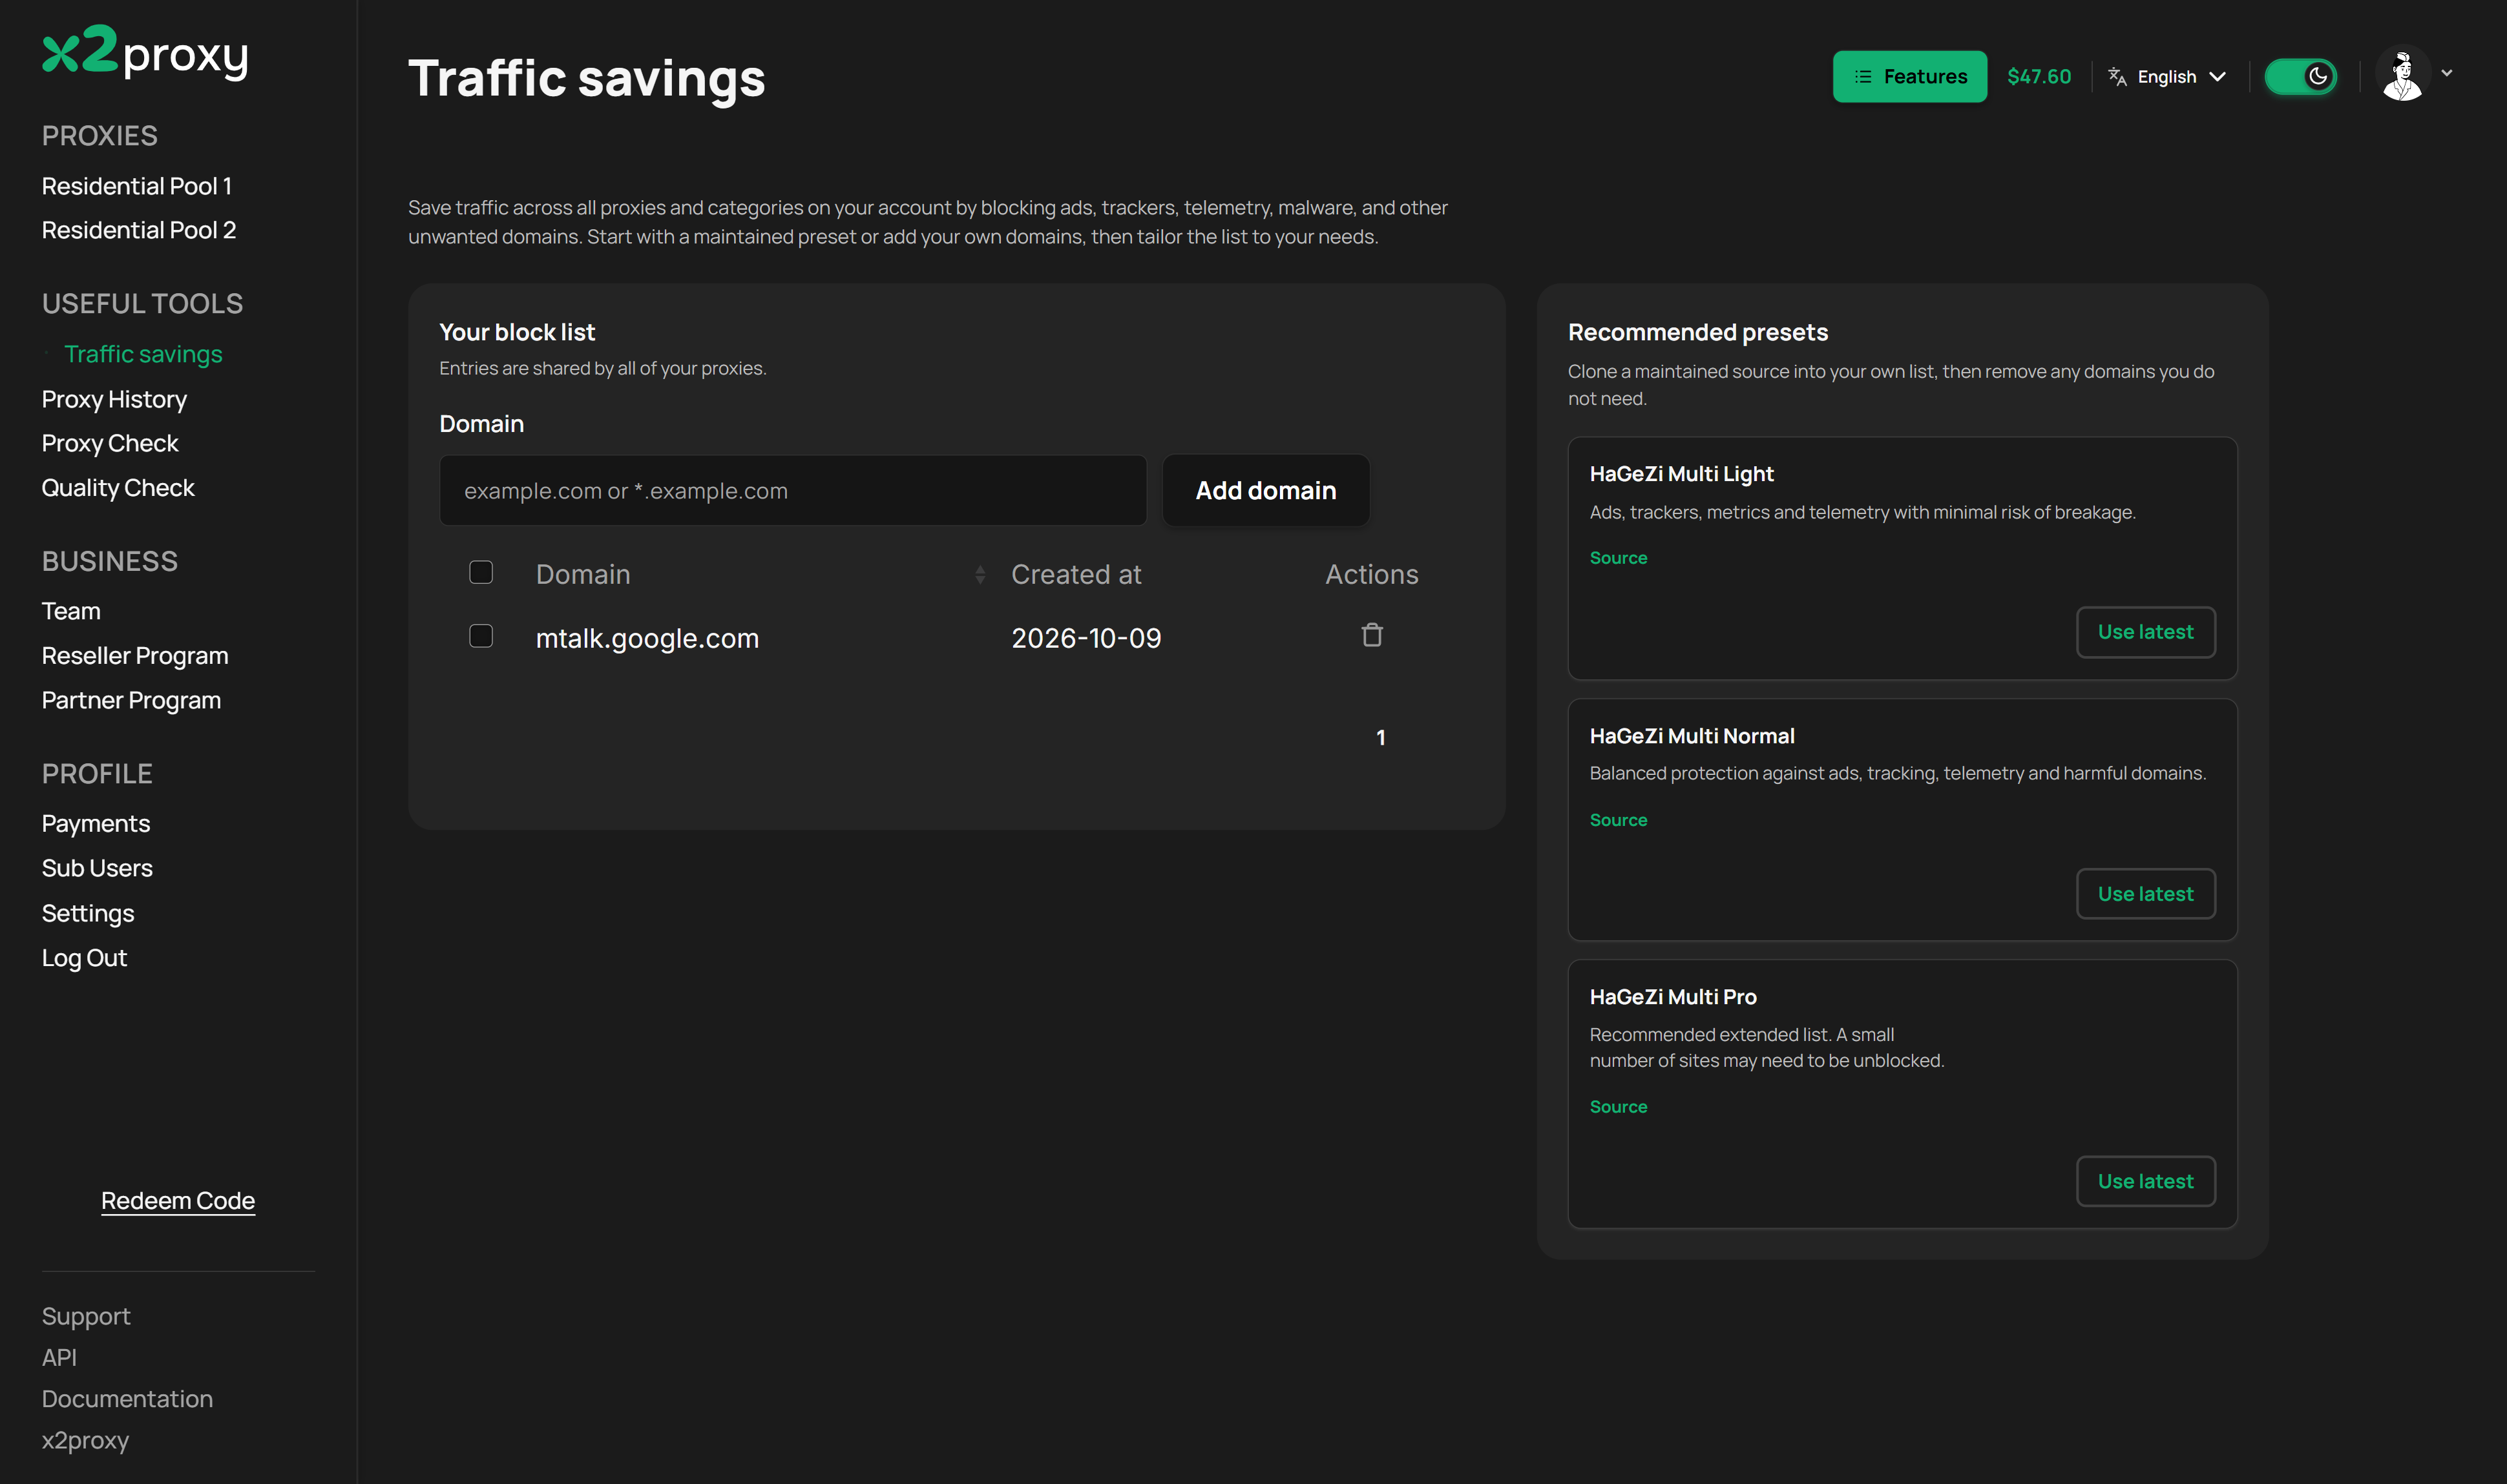This screenshot has width=2507, height=1484.
Task: Navigate to the Team page
Action: 71,611
